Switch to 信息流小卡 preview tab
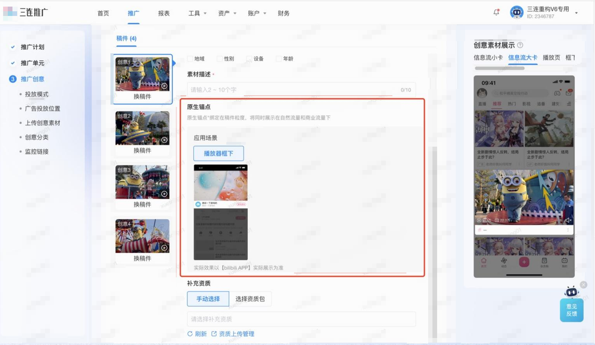This screenshot has width=595, height=345. (488, 58)
